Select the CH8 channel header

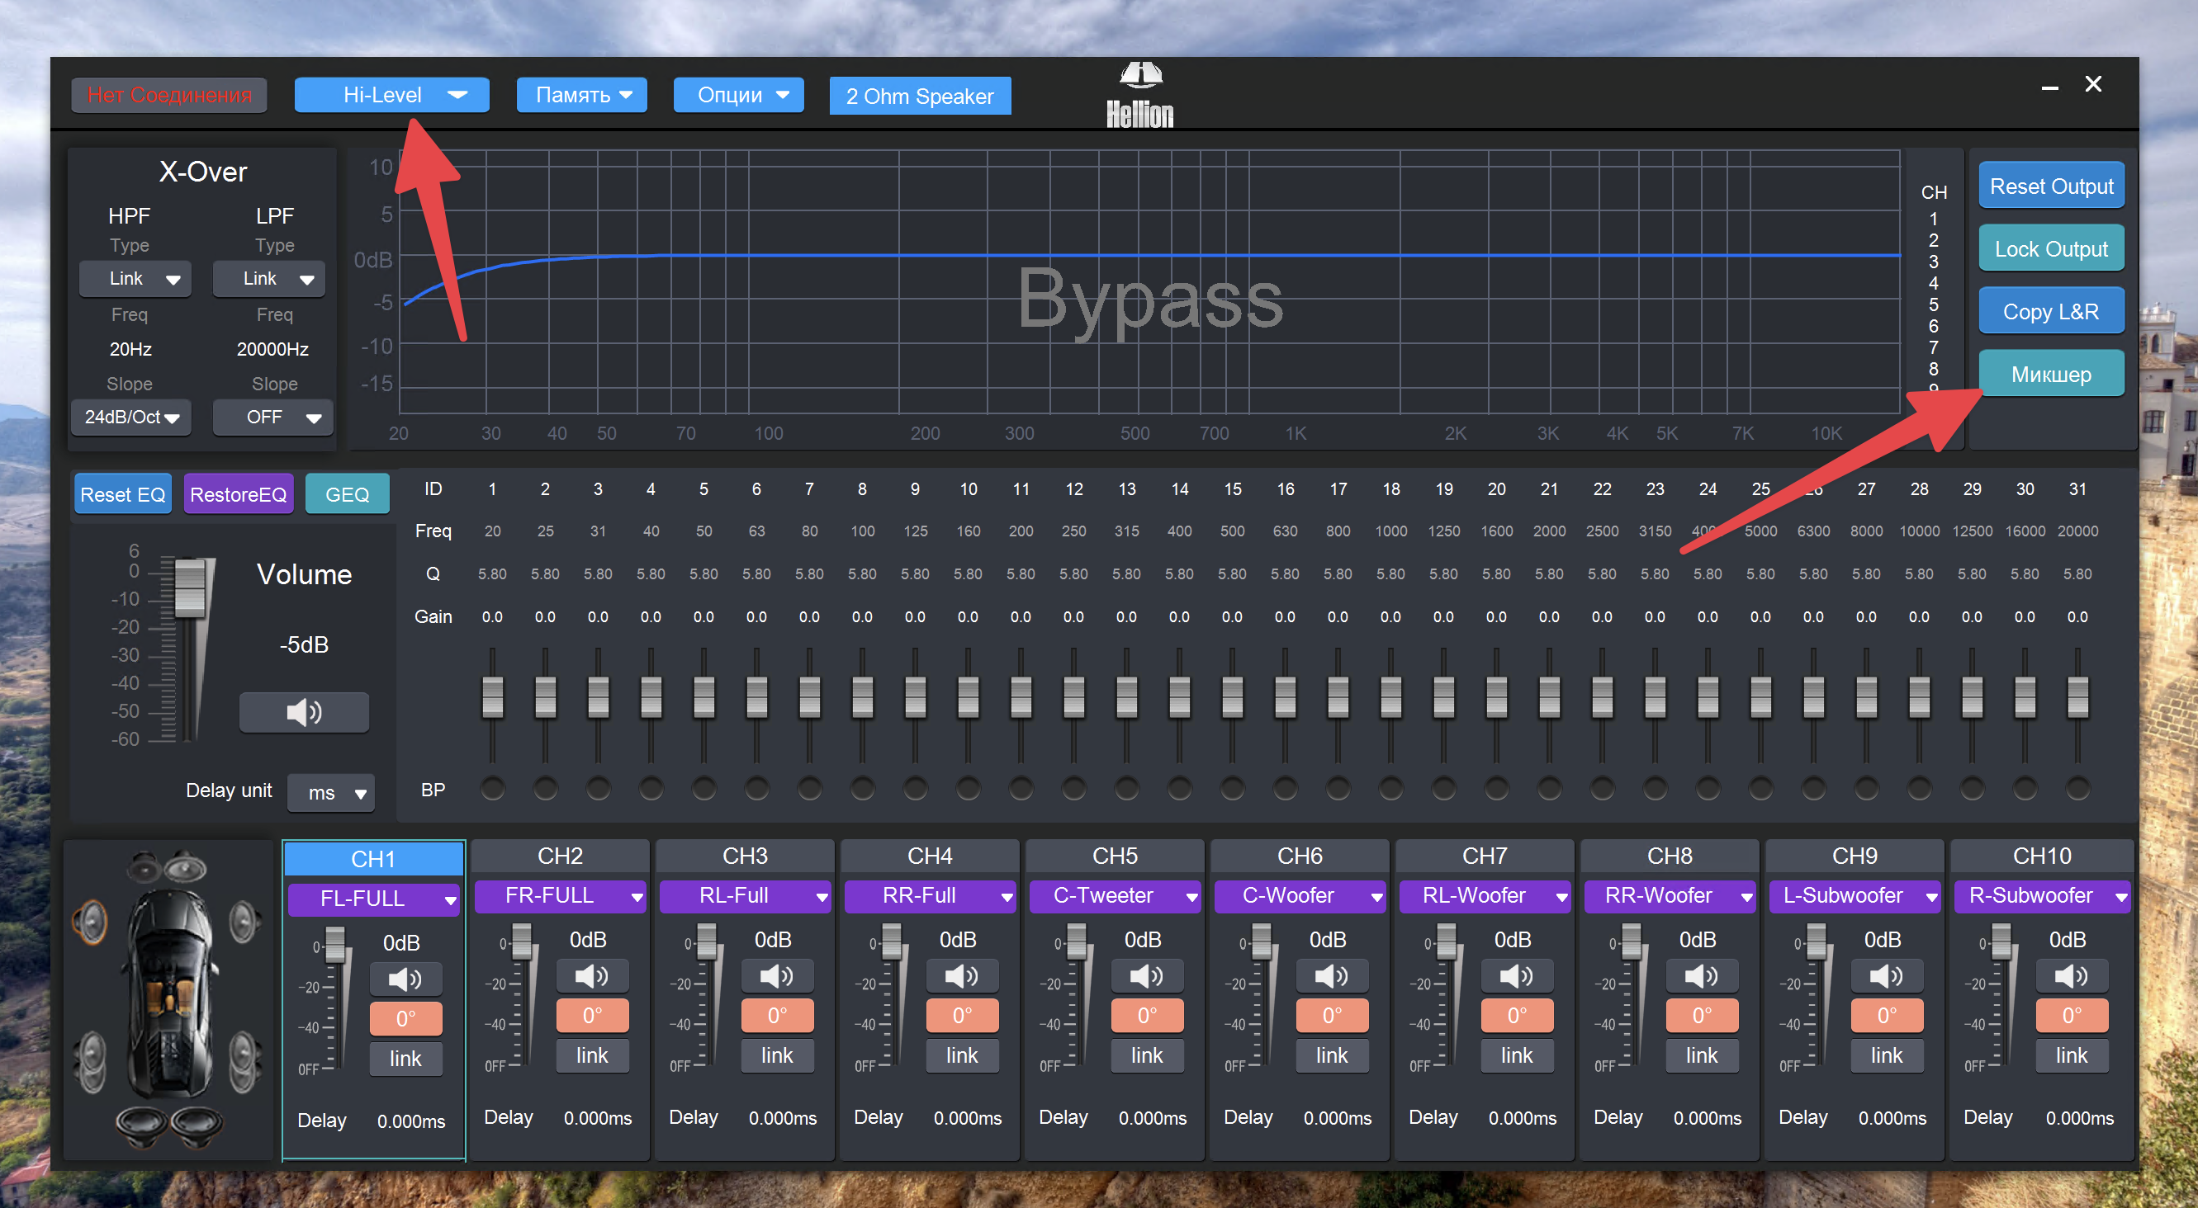[1668, 856]
